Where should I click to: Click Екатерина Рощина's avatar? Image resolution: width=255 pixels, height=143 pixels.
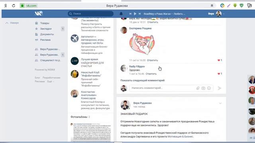coord(124,30)
